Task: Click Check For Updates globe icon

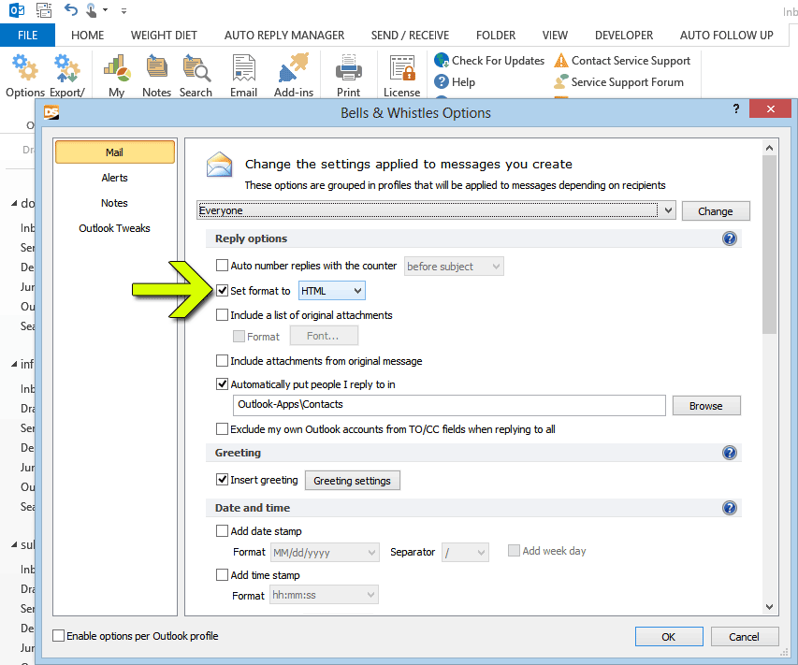Action: click(x=442, y=60)
